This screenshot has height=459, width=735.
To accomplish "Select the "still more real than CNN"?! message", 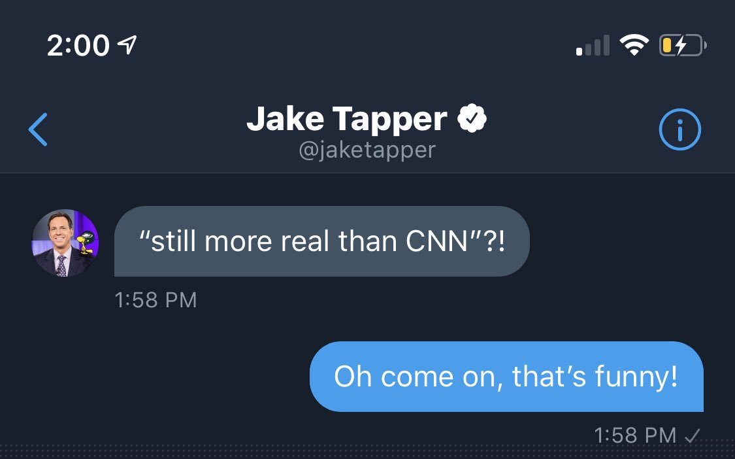I will pyautogui.click(x=322, y=241).
